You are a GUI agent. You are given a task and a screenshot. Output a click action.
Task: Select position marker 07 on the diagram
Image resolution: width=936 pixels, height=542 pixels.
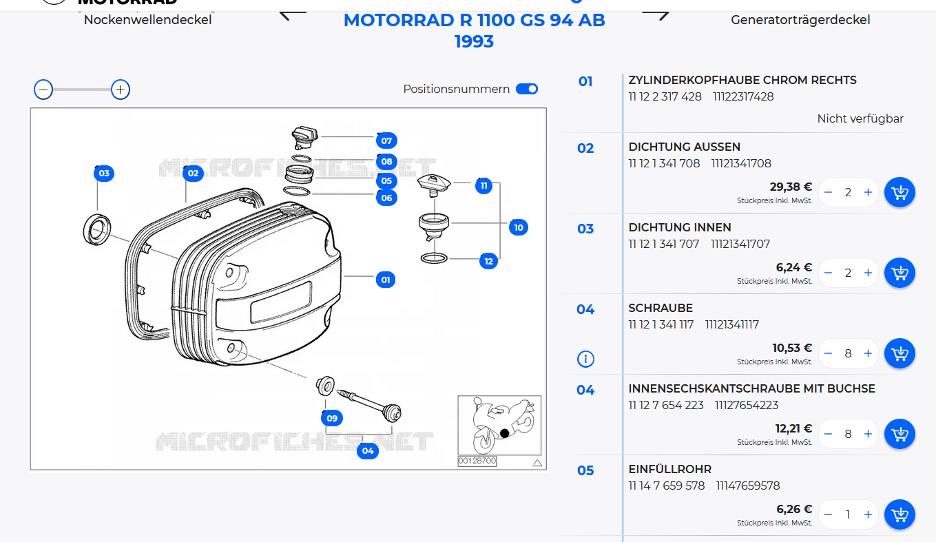(386, 140)
